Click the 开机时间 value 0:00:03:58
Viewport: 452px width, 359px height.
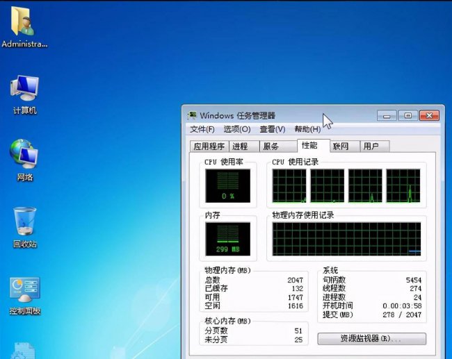click(402, 306)
